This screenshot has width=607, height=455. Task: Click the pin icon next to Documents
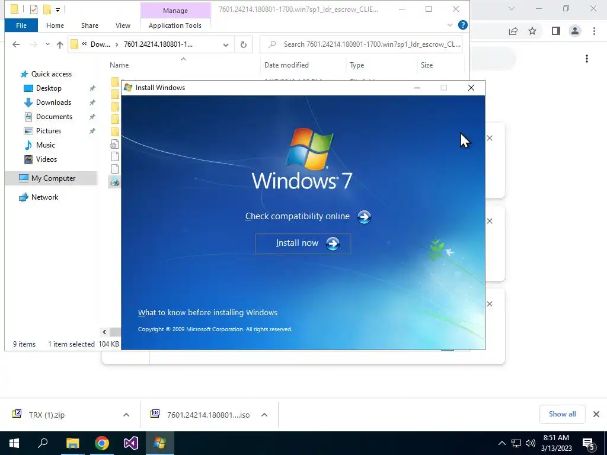92,117
